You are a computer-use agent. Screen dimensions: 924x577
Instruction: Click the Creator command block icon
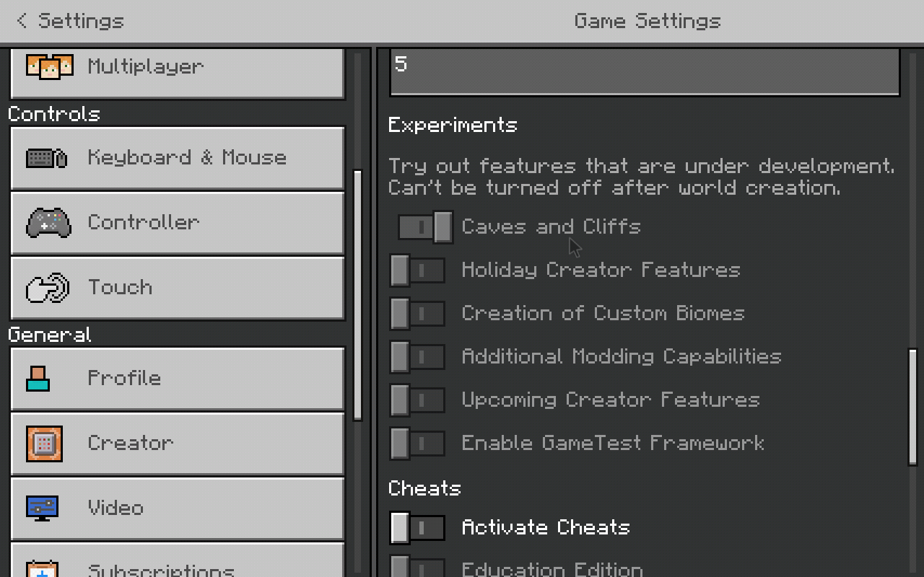click(44, 444)
